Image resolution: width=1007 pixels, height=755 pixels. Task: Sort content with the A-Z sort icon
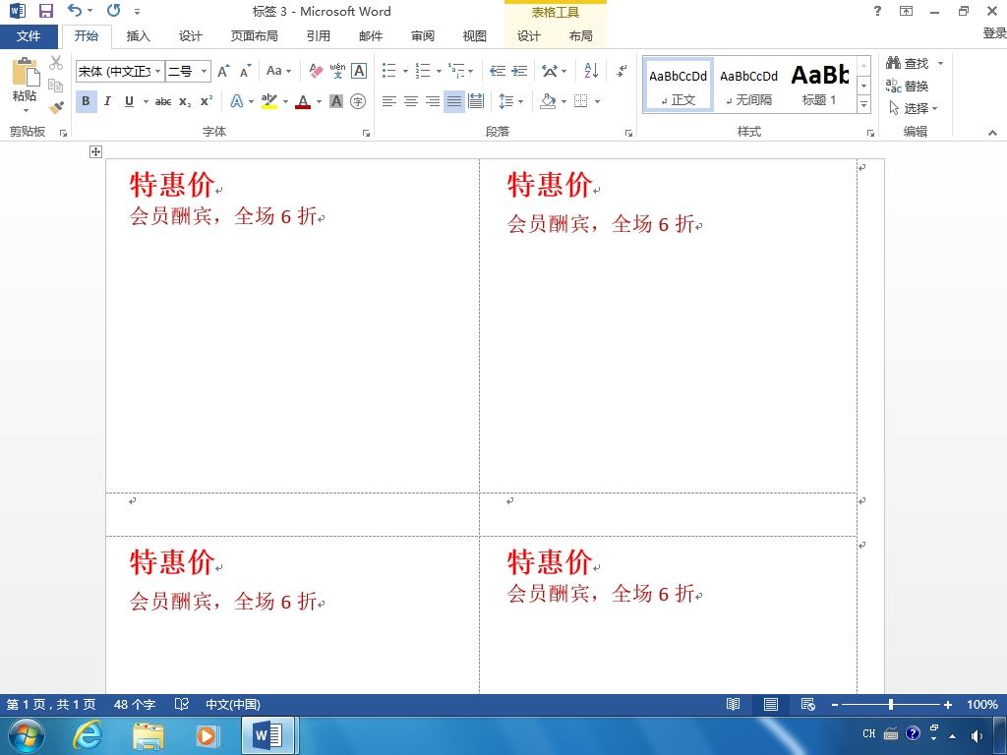(591, 71)
